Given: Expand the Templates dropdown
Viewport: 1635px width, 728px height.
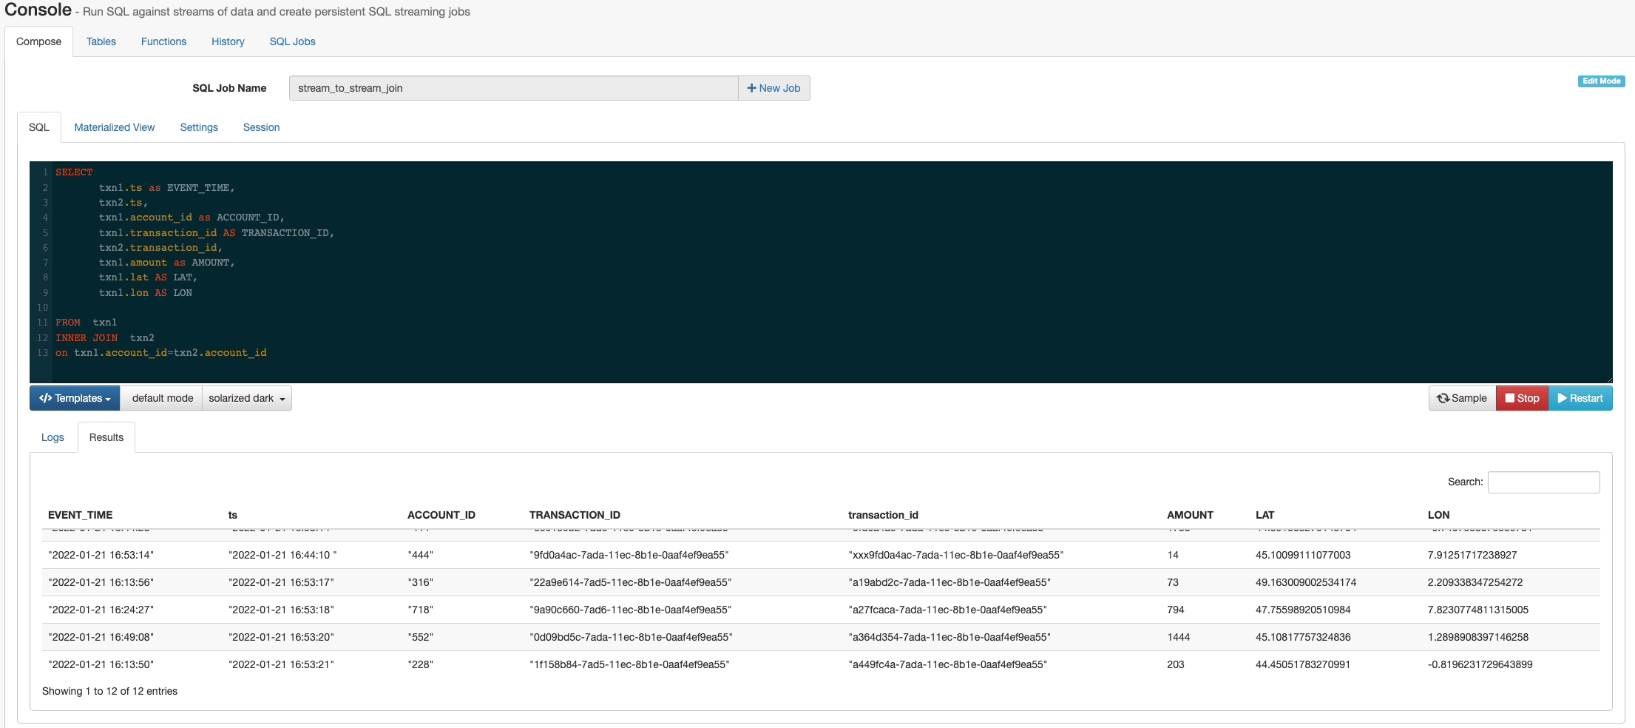Looking at the screenshot, I should 75,398.
